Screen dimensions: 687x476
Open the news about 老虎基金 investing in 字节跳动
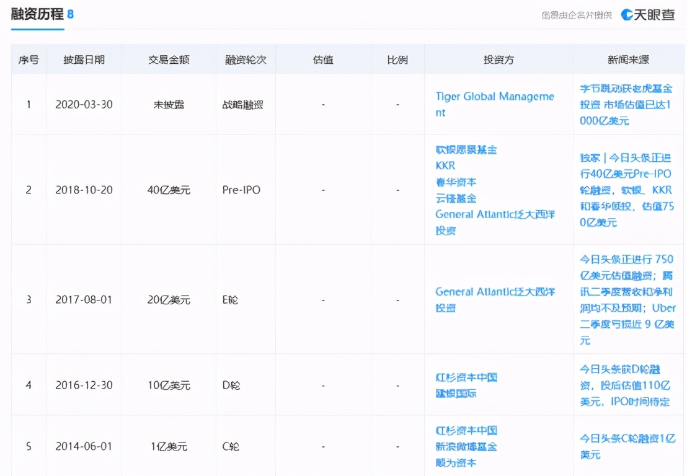pos(626,105)
